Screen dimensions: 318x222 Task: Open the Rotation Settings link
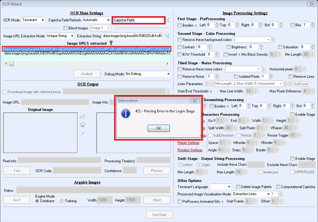click(x=190, y=150)
